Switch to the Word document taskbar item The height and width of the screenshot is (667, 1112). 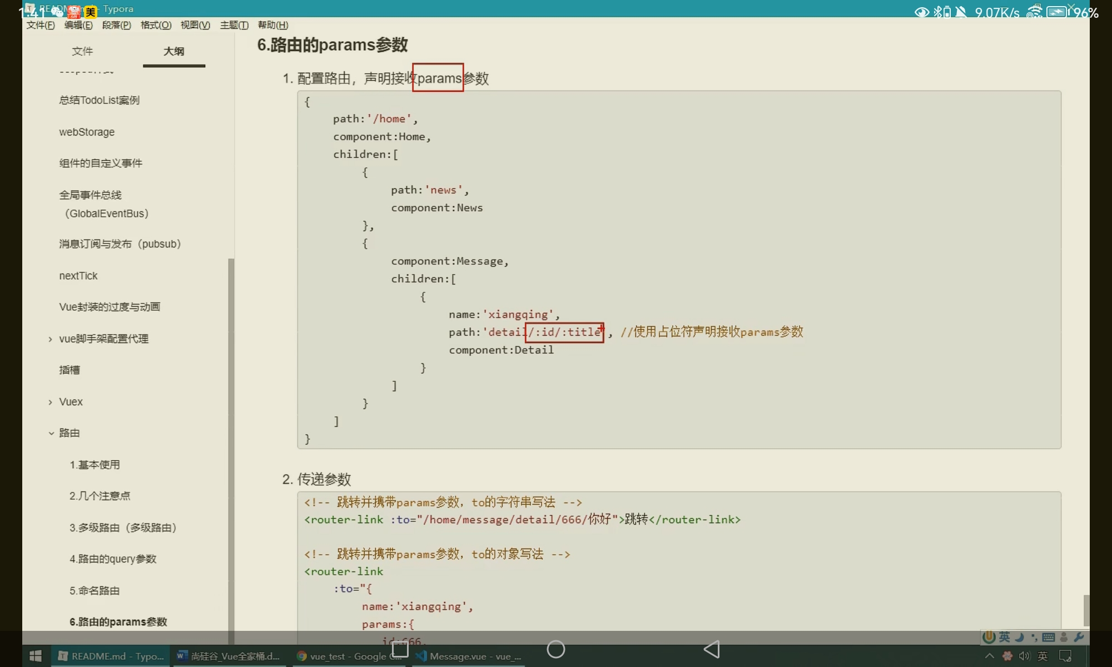[228, 656]
